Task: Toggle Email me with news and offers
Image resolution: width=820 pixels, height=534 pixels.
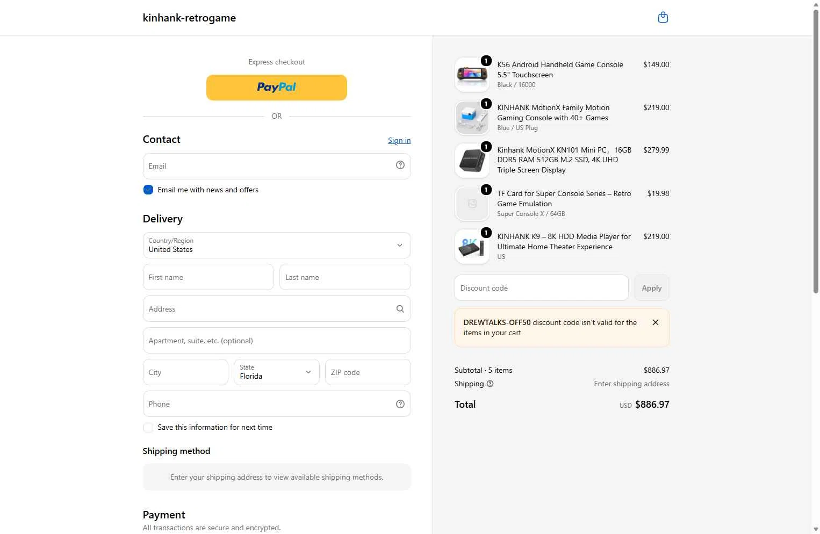Action: 148,190
